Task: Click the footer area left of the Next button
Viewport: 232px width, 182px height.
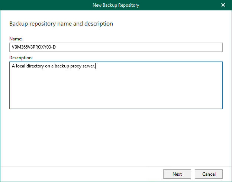Action: (x=82, y=174)
